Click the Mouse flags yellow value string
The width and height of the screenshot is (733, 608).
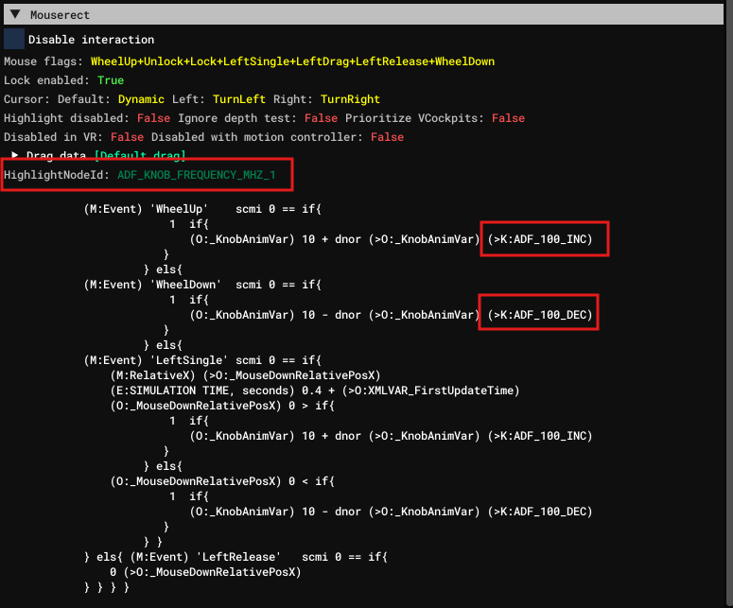coord(292,61)
